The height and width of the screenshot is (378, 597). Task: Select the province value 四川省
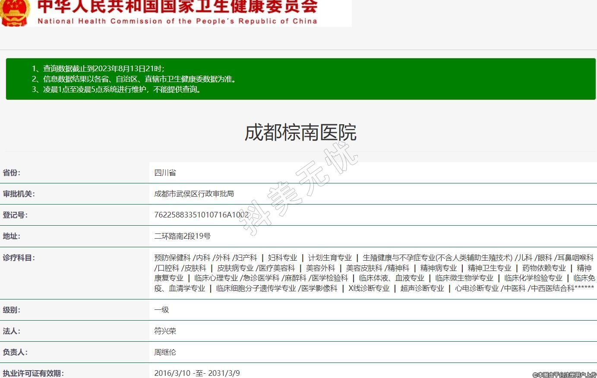[165, 173]
